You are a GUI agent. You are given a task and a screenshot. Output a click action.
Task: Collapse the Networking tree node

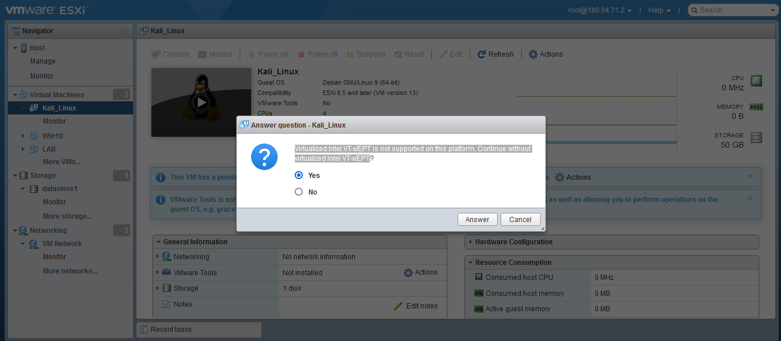[x=15, y=231]
